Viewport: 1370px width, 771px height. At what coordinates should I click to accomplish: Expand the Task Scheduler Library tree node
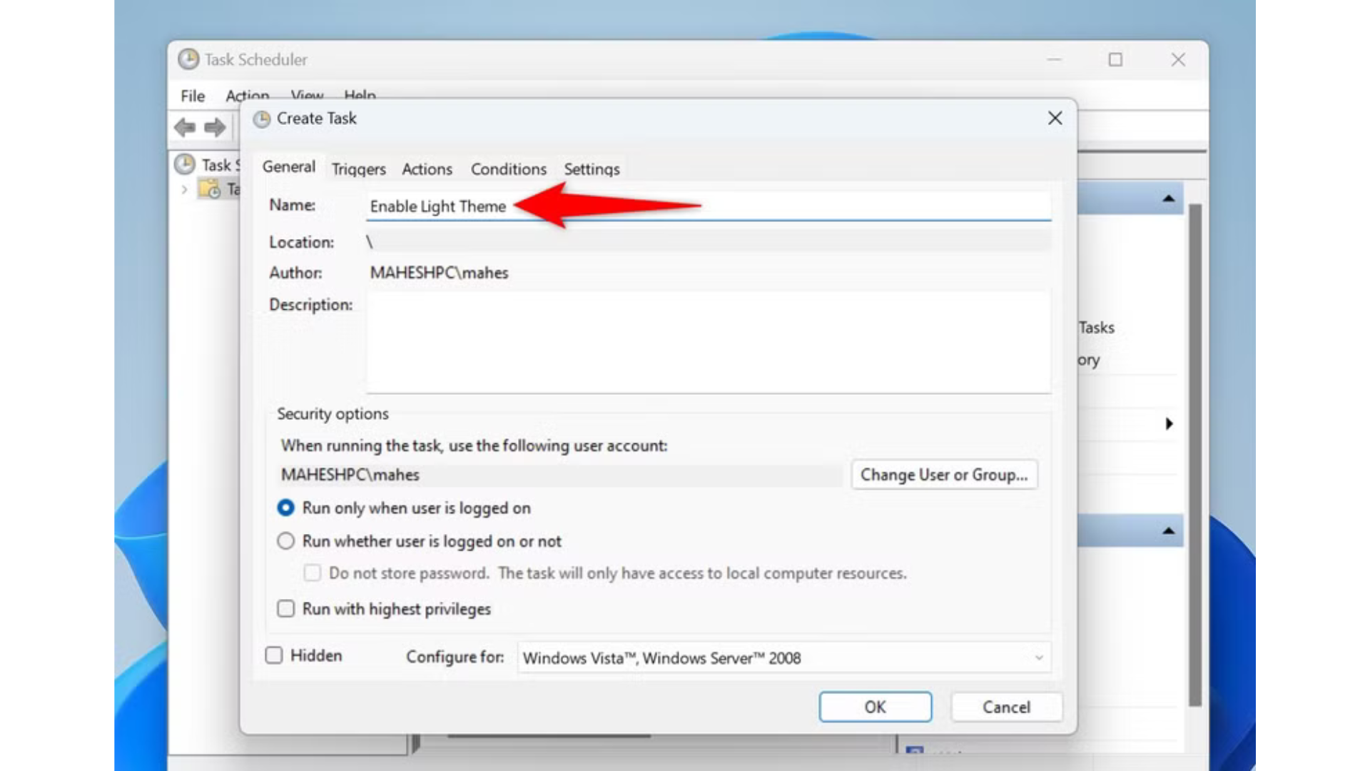click(184, 189)
